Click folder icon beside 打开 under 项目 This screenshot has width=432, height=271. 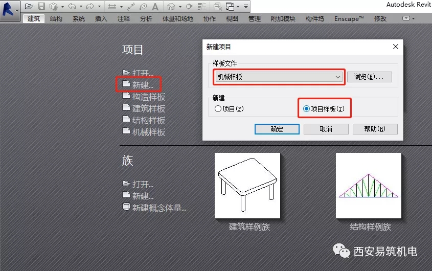[126, 72]
